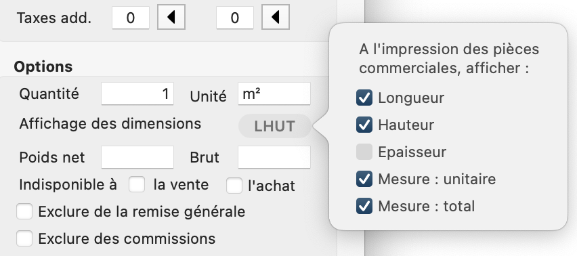
Task: Click second Taxes add. value field
Action: pos(235,18)
